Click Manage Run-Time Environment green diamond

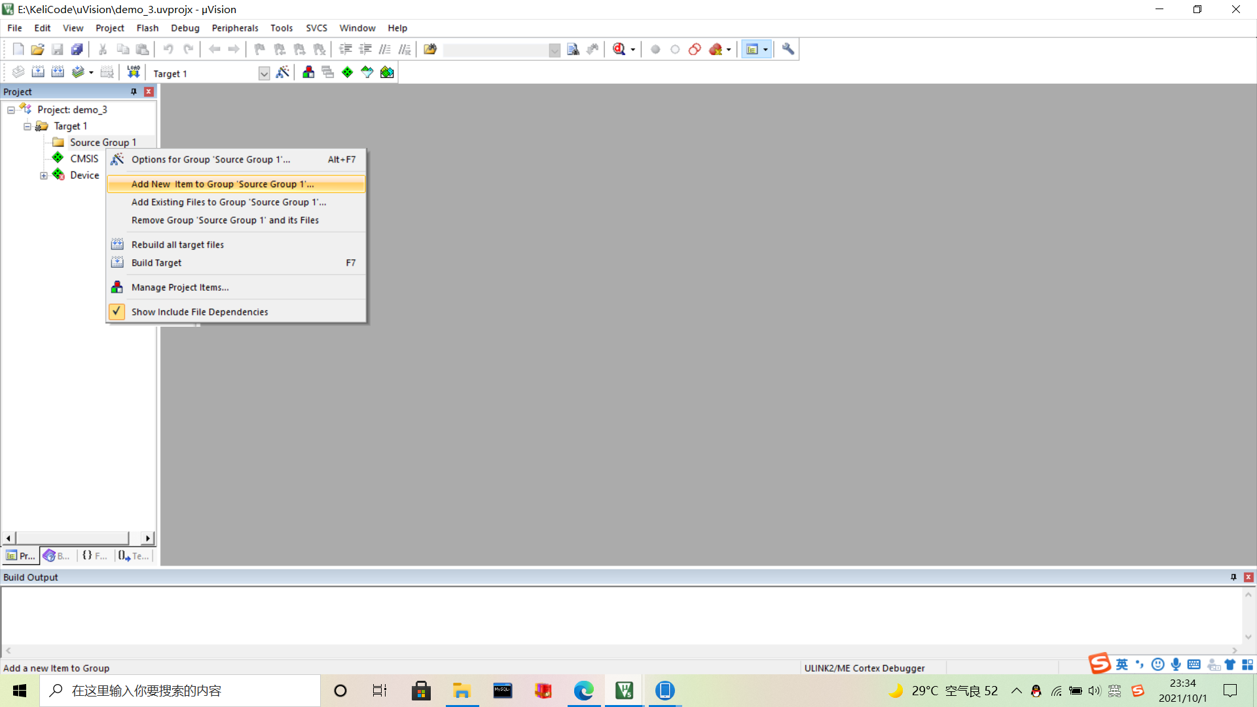(348, 72)
